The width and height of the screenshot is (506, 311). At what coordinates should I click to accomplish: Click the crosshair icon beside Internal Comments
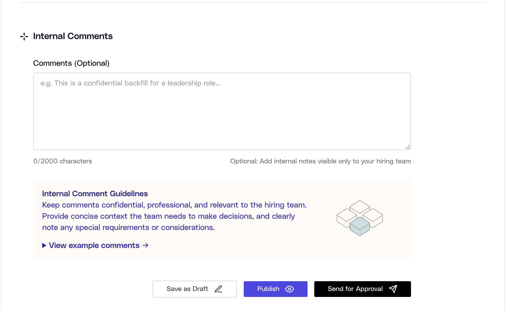point(24,36)
